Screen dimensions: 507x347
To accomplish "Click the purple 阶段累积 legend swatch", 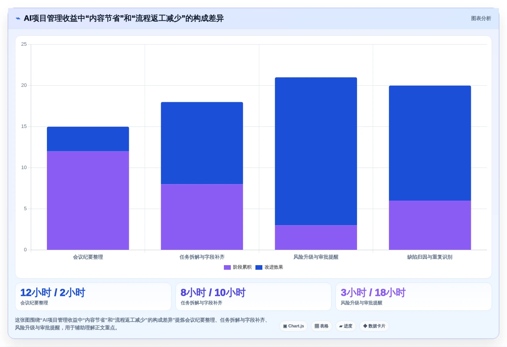I will tap(227, 267).
